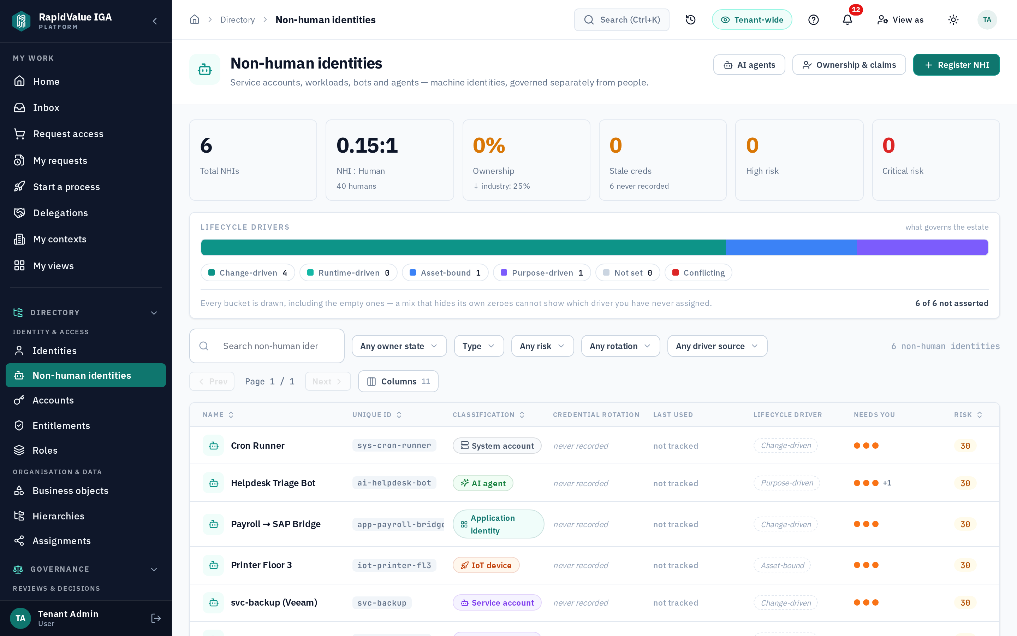1017x636 pixels.
Task: Click the Directory breadcrumb link
Action: 237,20
